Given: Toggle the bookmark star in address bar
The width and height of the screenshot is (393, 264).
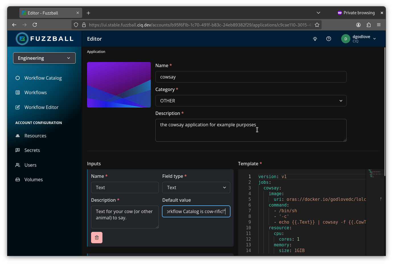Looking at the screenshot, I should (x=317, y=25).
